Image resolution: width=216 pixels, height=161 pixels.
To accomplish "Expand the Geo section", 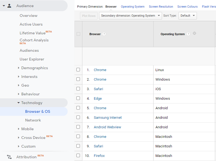I will tap(19, 85).
